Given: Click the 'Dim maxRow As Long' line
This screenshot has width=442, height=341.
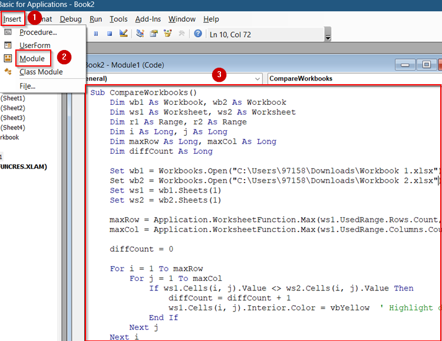Looking at the screenshot, I should point(193,141).
